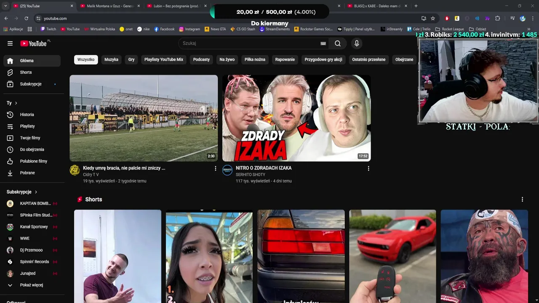Expand the Ty section chevron
Viewport: 539px width, 303px height.
pos(16,103)
